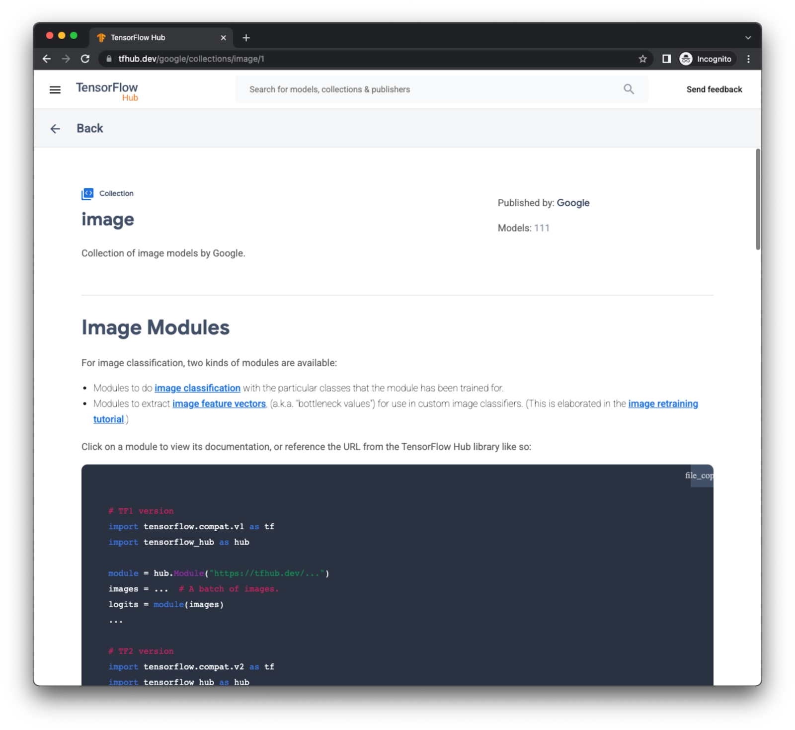
Task: Click the search magnifier icon
Action: pos(628,89)
